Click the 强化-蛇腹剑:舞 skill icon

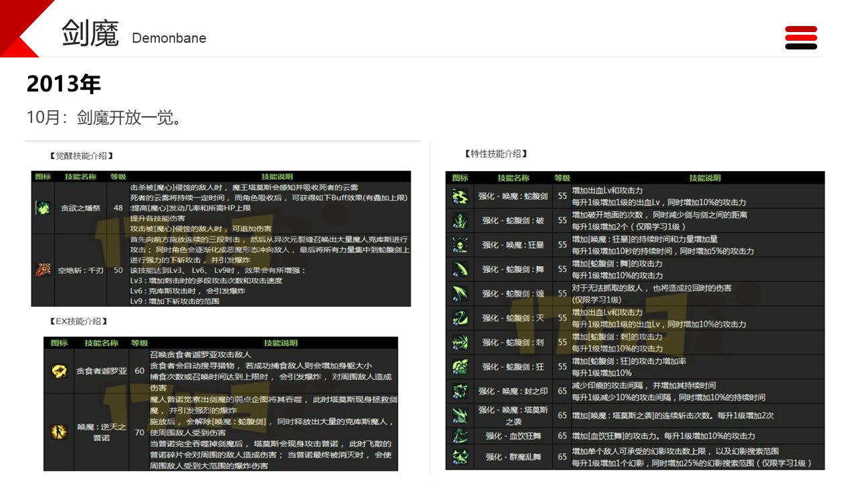coord(459,269)
